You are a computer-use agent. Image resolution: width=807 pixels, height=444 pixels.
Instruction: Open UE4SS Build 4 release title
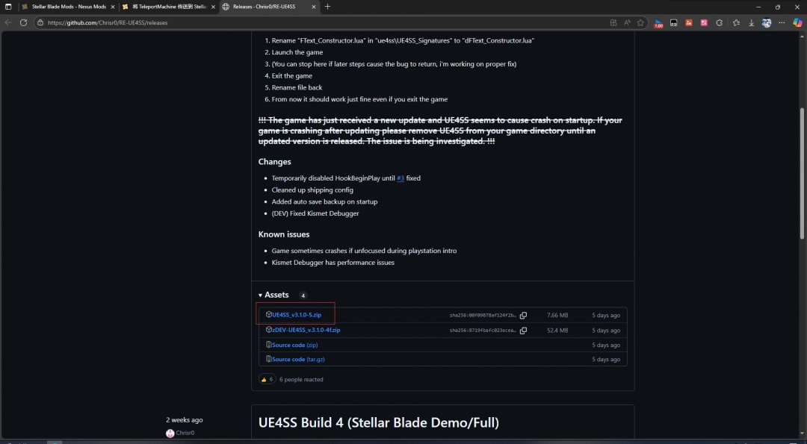[x=379, y=423]
